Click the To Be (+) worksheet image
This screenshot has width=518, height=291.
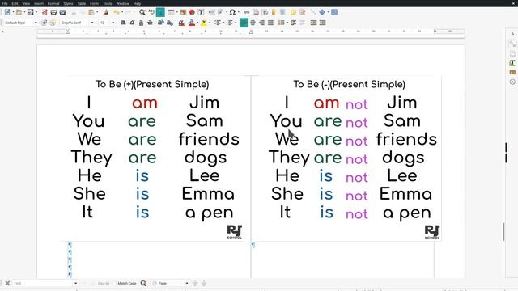click(x=155, y=158)
